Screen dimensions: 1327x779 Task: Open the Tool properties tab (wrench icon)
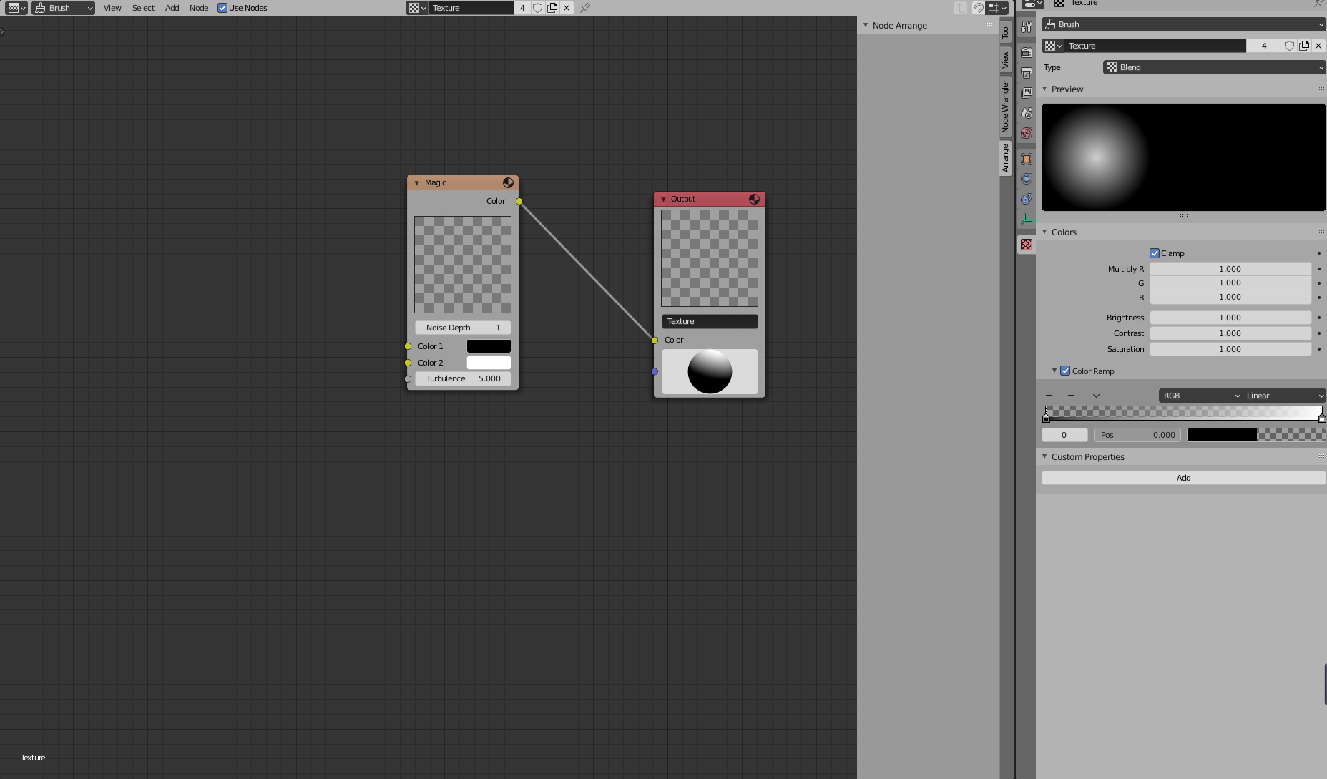tap(1027, 27)
